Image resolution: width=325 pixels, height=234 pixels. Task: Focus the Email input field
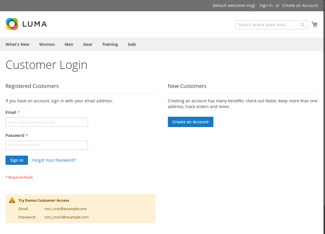pos(47,122)
